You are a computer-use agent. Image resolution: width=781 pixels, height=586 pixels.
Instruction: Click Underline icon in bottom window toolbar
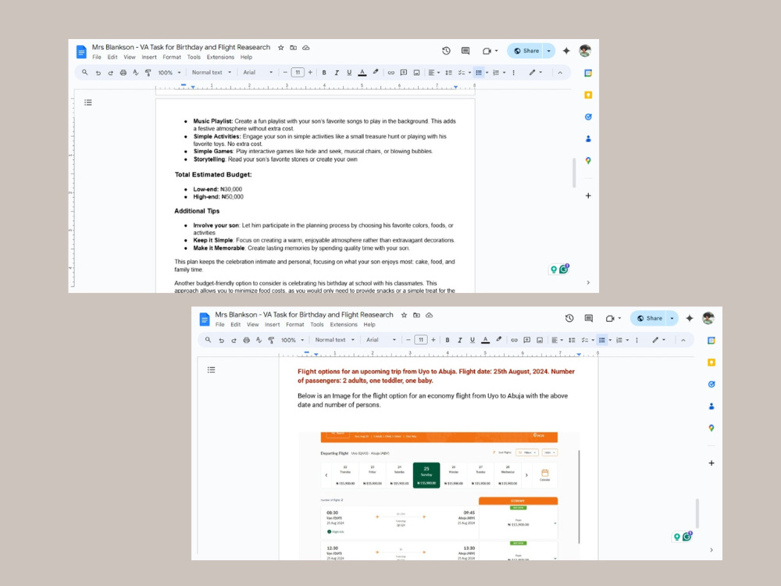(473, 341)
